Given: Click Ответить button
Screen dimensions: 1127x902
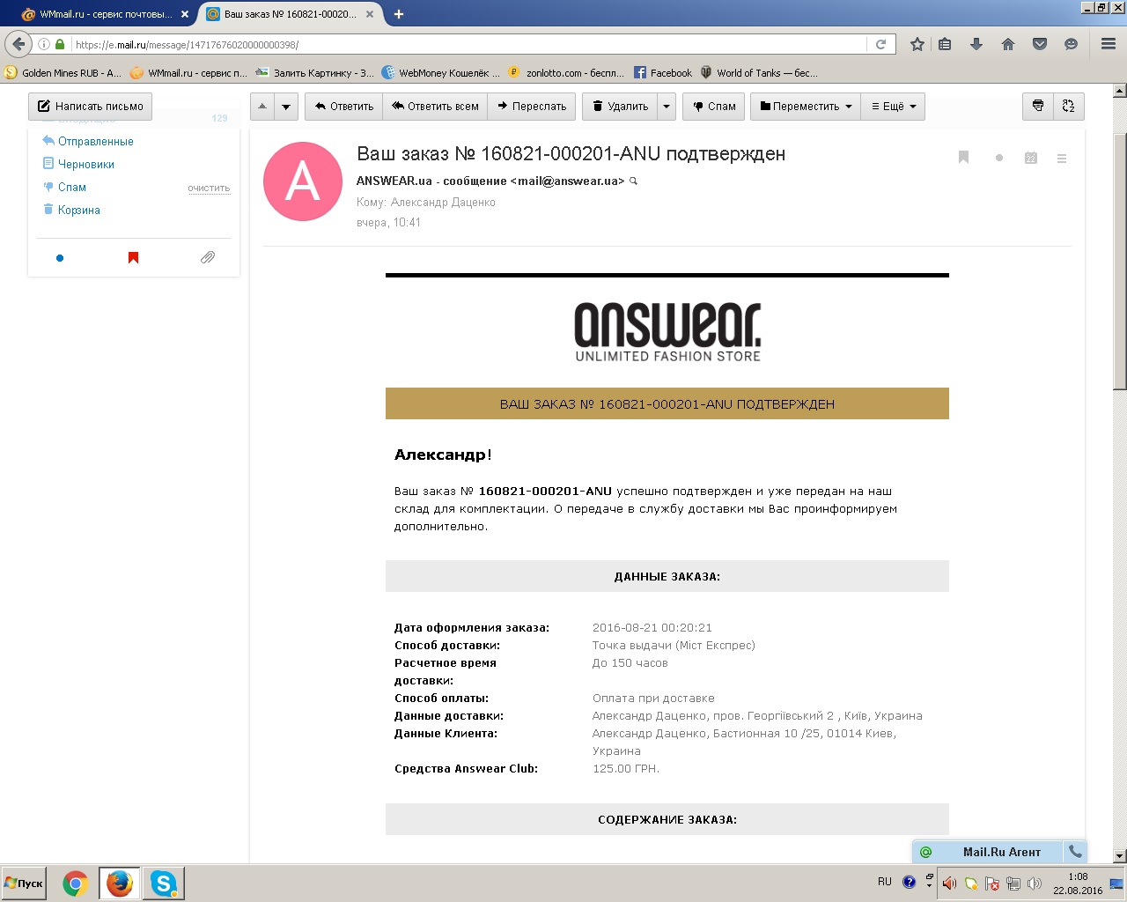Looking at the screenshot, I should [344, 107].
